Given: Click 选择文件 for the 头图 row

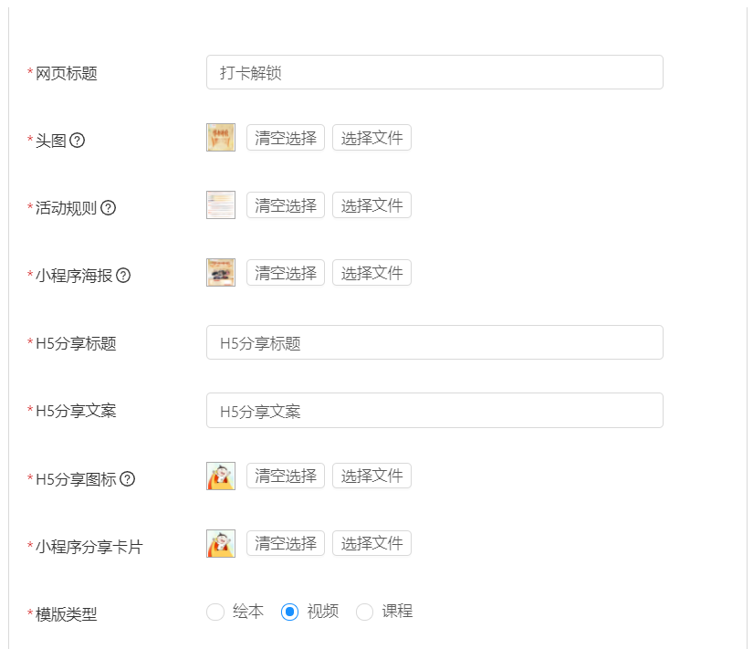Looking at the screenshot, I should [371, 138].
